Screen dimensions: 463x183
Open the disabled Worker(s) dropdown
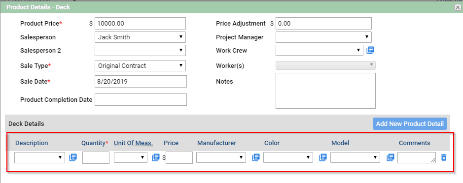click(x=326, y=65)
